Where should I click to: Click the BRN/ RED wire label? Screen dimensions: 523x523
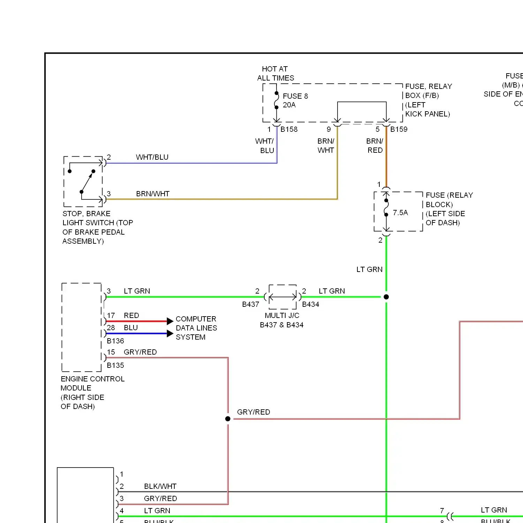pyautogui.click(x=375, y=146)
